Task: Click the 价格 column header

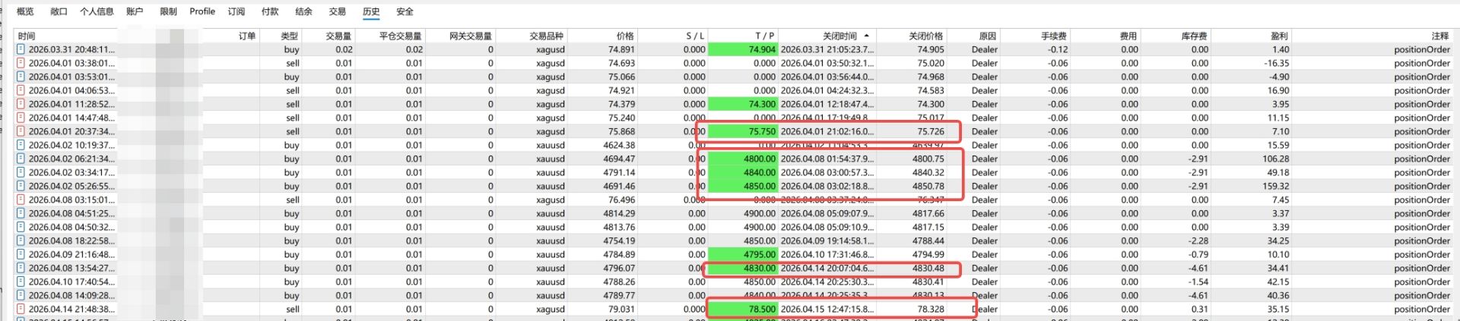Action: [x=625, y=36]
